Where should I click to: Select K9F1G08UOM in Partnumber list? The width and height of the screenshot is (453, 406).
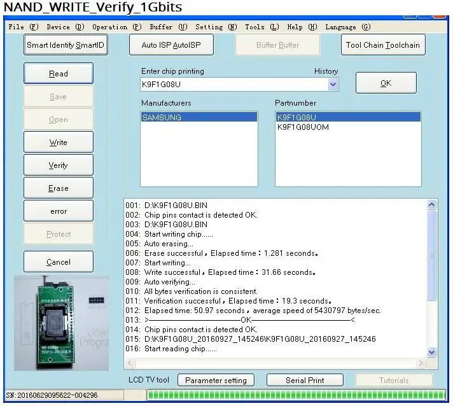point(348,127)
